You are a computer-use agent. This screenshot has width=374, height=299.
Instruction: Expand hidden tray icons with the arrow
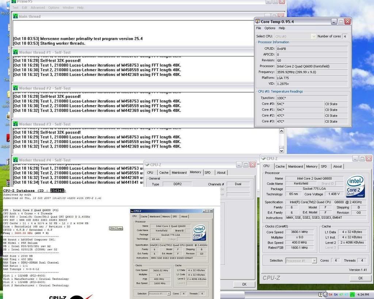tap(325, 295)
